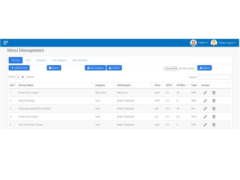
Task: Click the Manicure subcategory cell
Action: (x=122, y=93)
